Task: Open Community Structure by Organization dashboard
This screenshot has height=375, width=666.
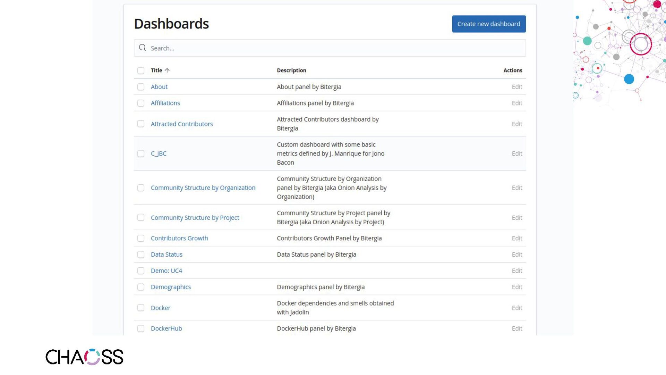Action: tap(203, 188)
